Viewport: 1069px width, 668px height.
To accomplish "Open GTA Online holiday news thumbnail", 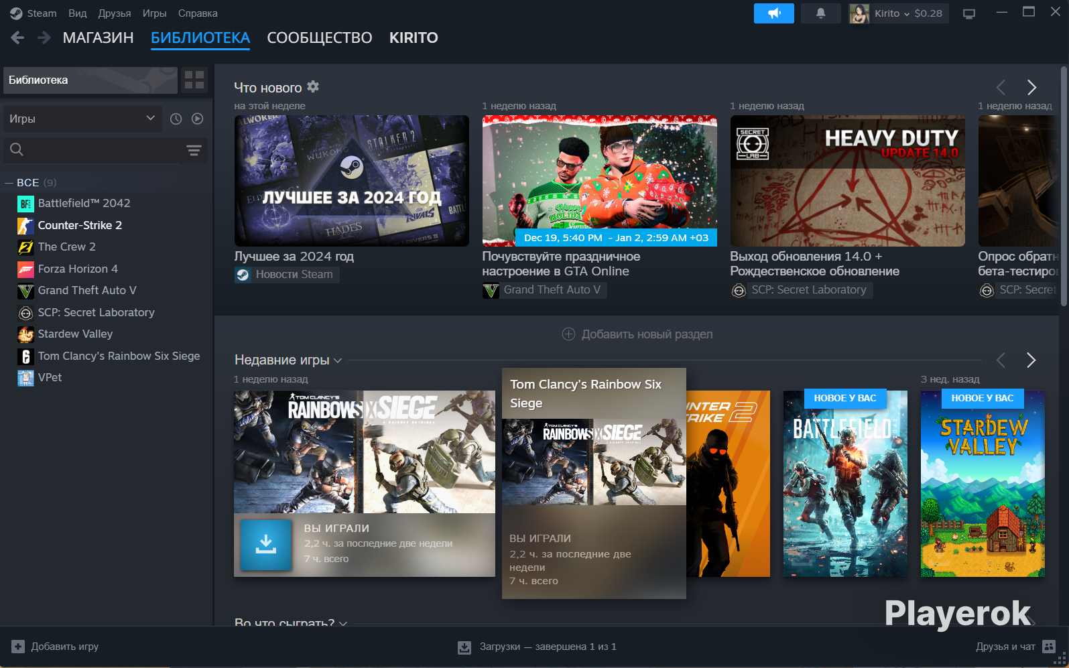I will pos(600,181).
